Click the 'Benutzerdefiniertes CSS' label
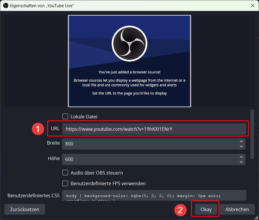This screenshot has height=220, width=259. point(34,196)
